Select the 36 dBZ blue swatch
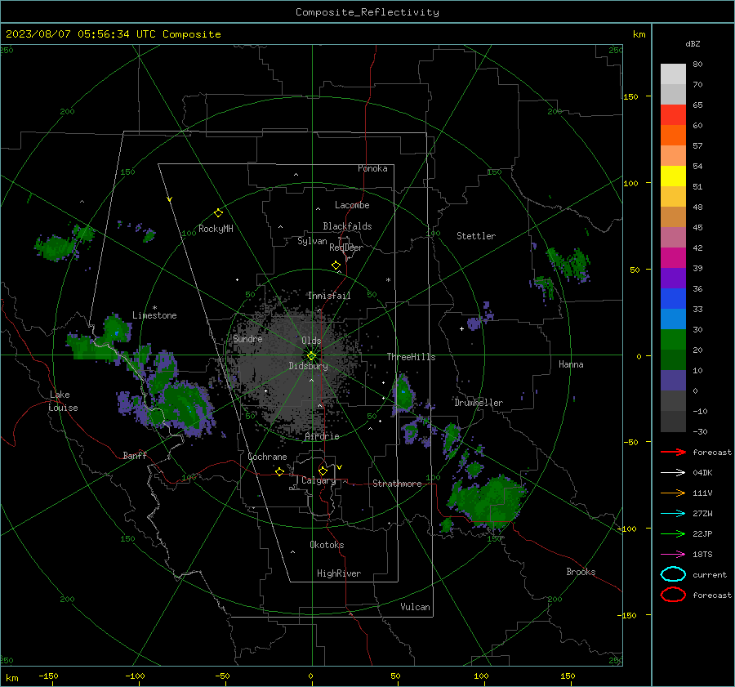 pyautogui.click(x=673, y=298)
